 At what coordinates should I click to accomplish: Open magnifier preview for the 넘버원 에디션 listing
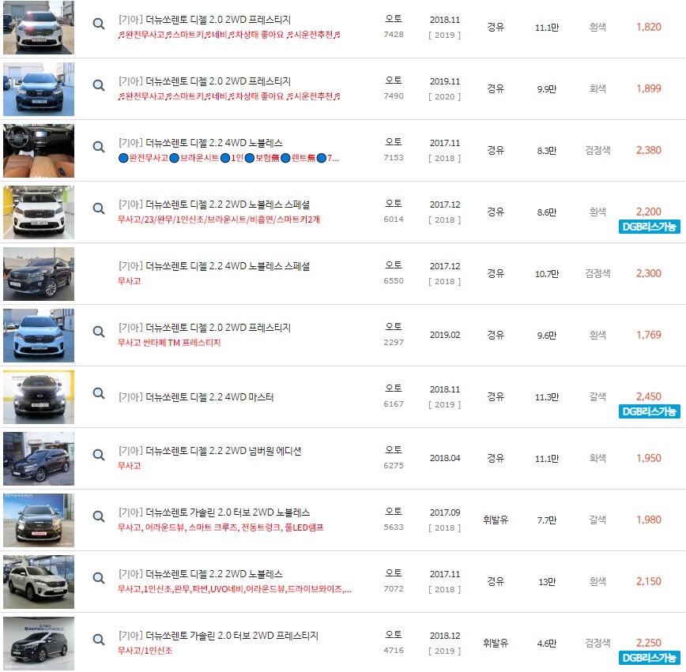point(98,454)
